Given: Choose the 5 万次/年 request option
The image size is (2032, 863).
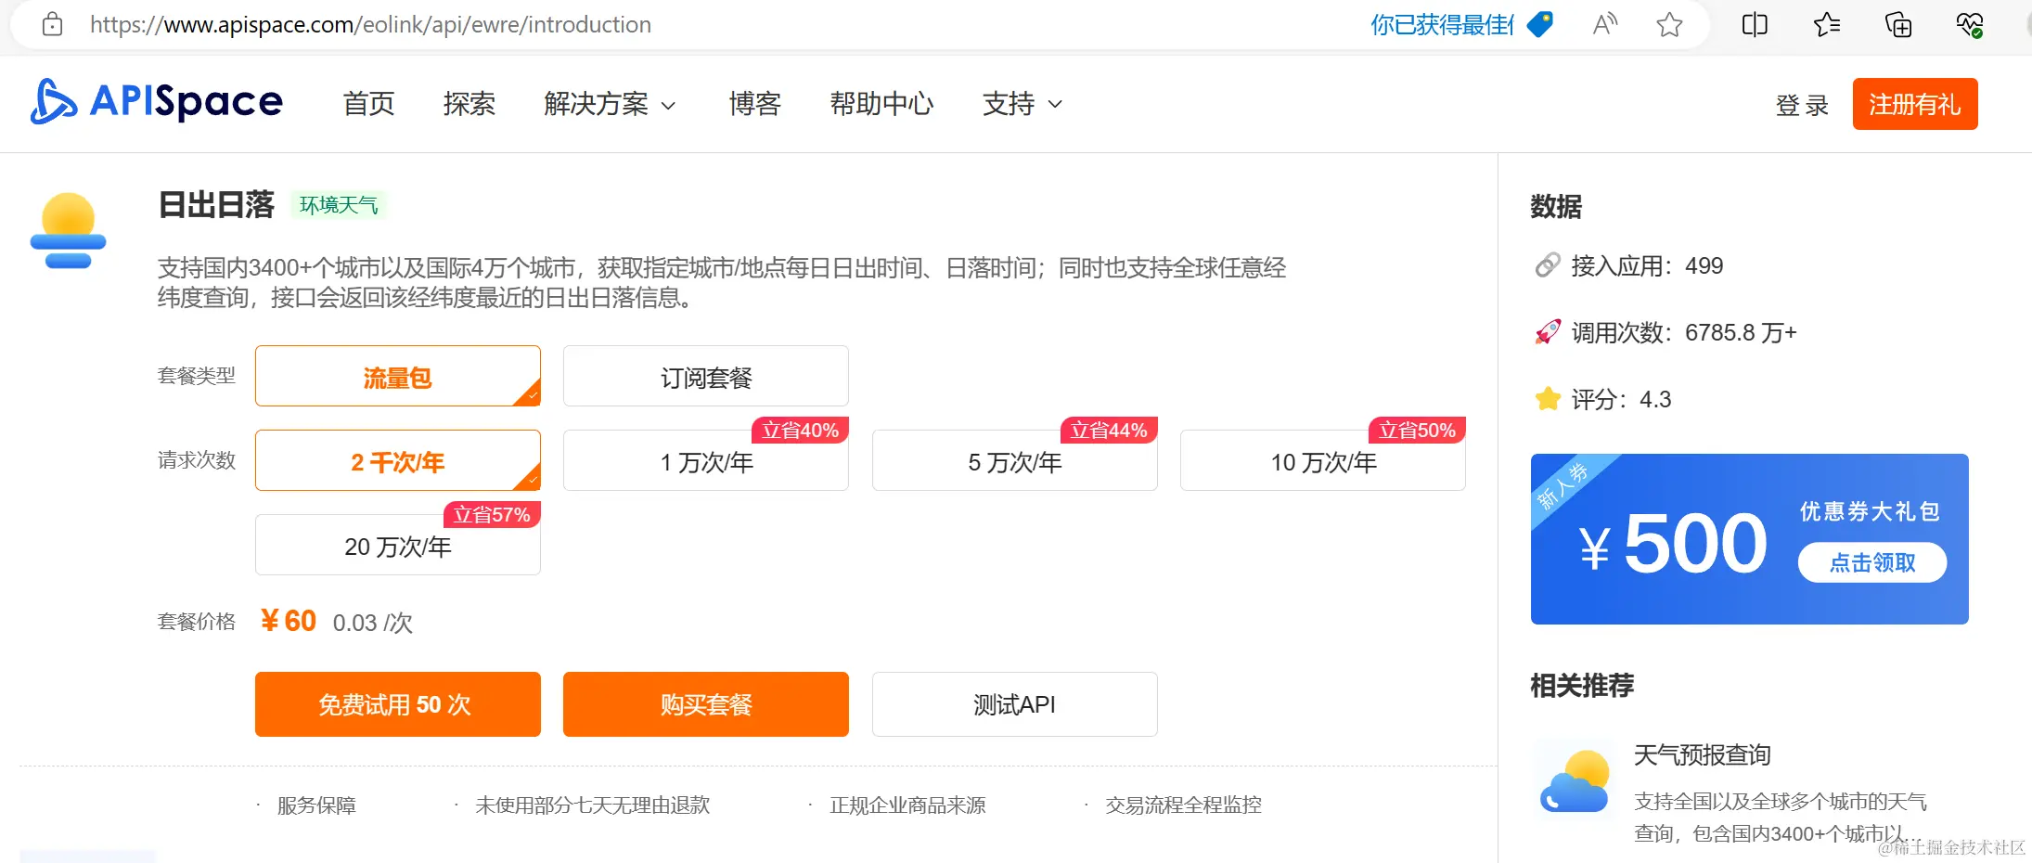Looking at the screenshot, I should pos(1015,460).
